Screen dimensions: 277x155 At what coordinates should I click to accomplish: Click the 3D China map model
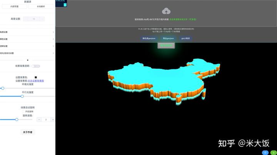164,81
